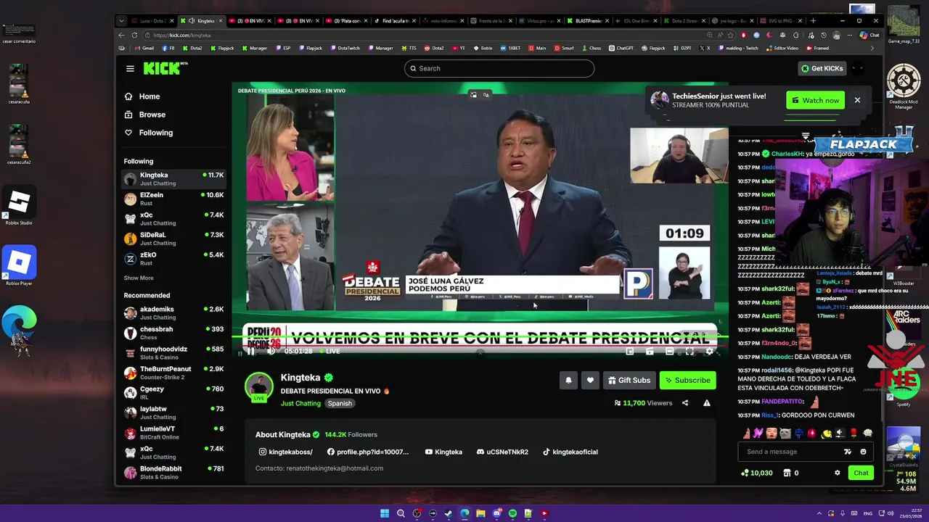Select SiDeRaL channel in Following

coord(174,239)
